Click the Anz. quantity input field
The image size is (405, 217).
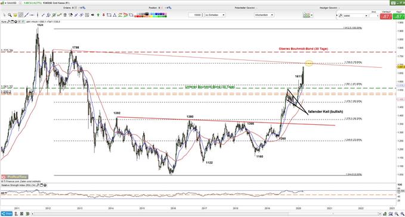click(x=374, y=15)
